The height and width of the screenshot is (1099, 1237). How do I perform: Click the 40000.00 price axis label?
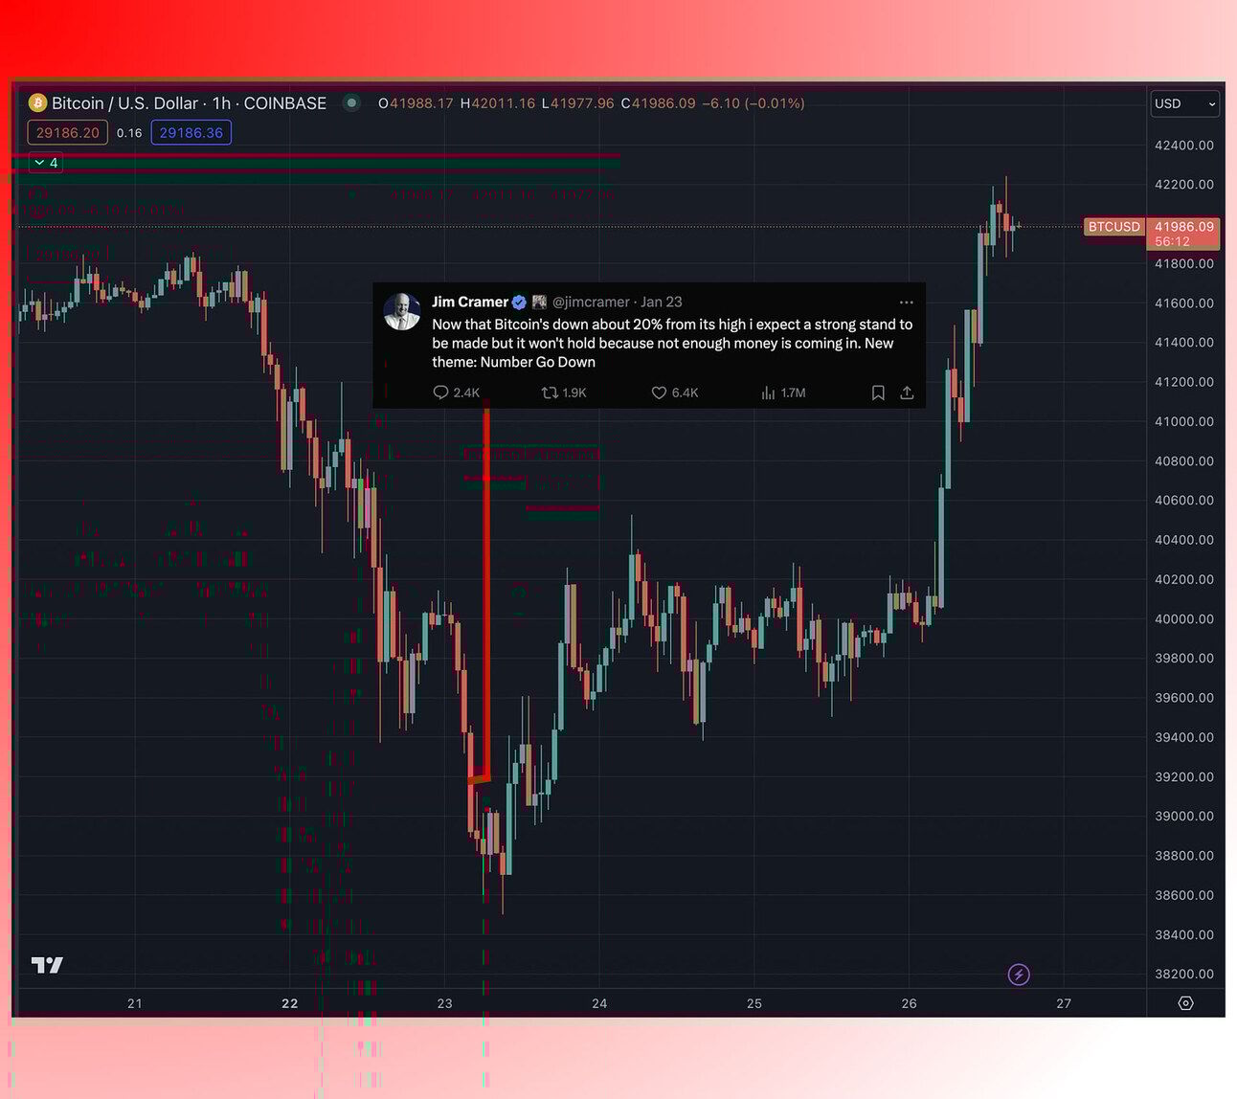pyautogui.click(x=1184, y=618)
